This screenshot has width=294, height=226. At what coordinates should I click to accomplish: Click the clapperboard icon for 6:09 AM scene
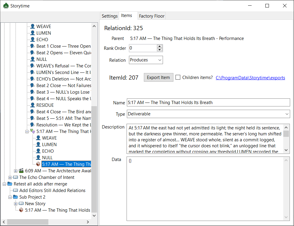(21, 171)
